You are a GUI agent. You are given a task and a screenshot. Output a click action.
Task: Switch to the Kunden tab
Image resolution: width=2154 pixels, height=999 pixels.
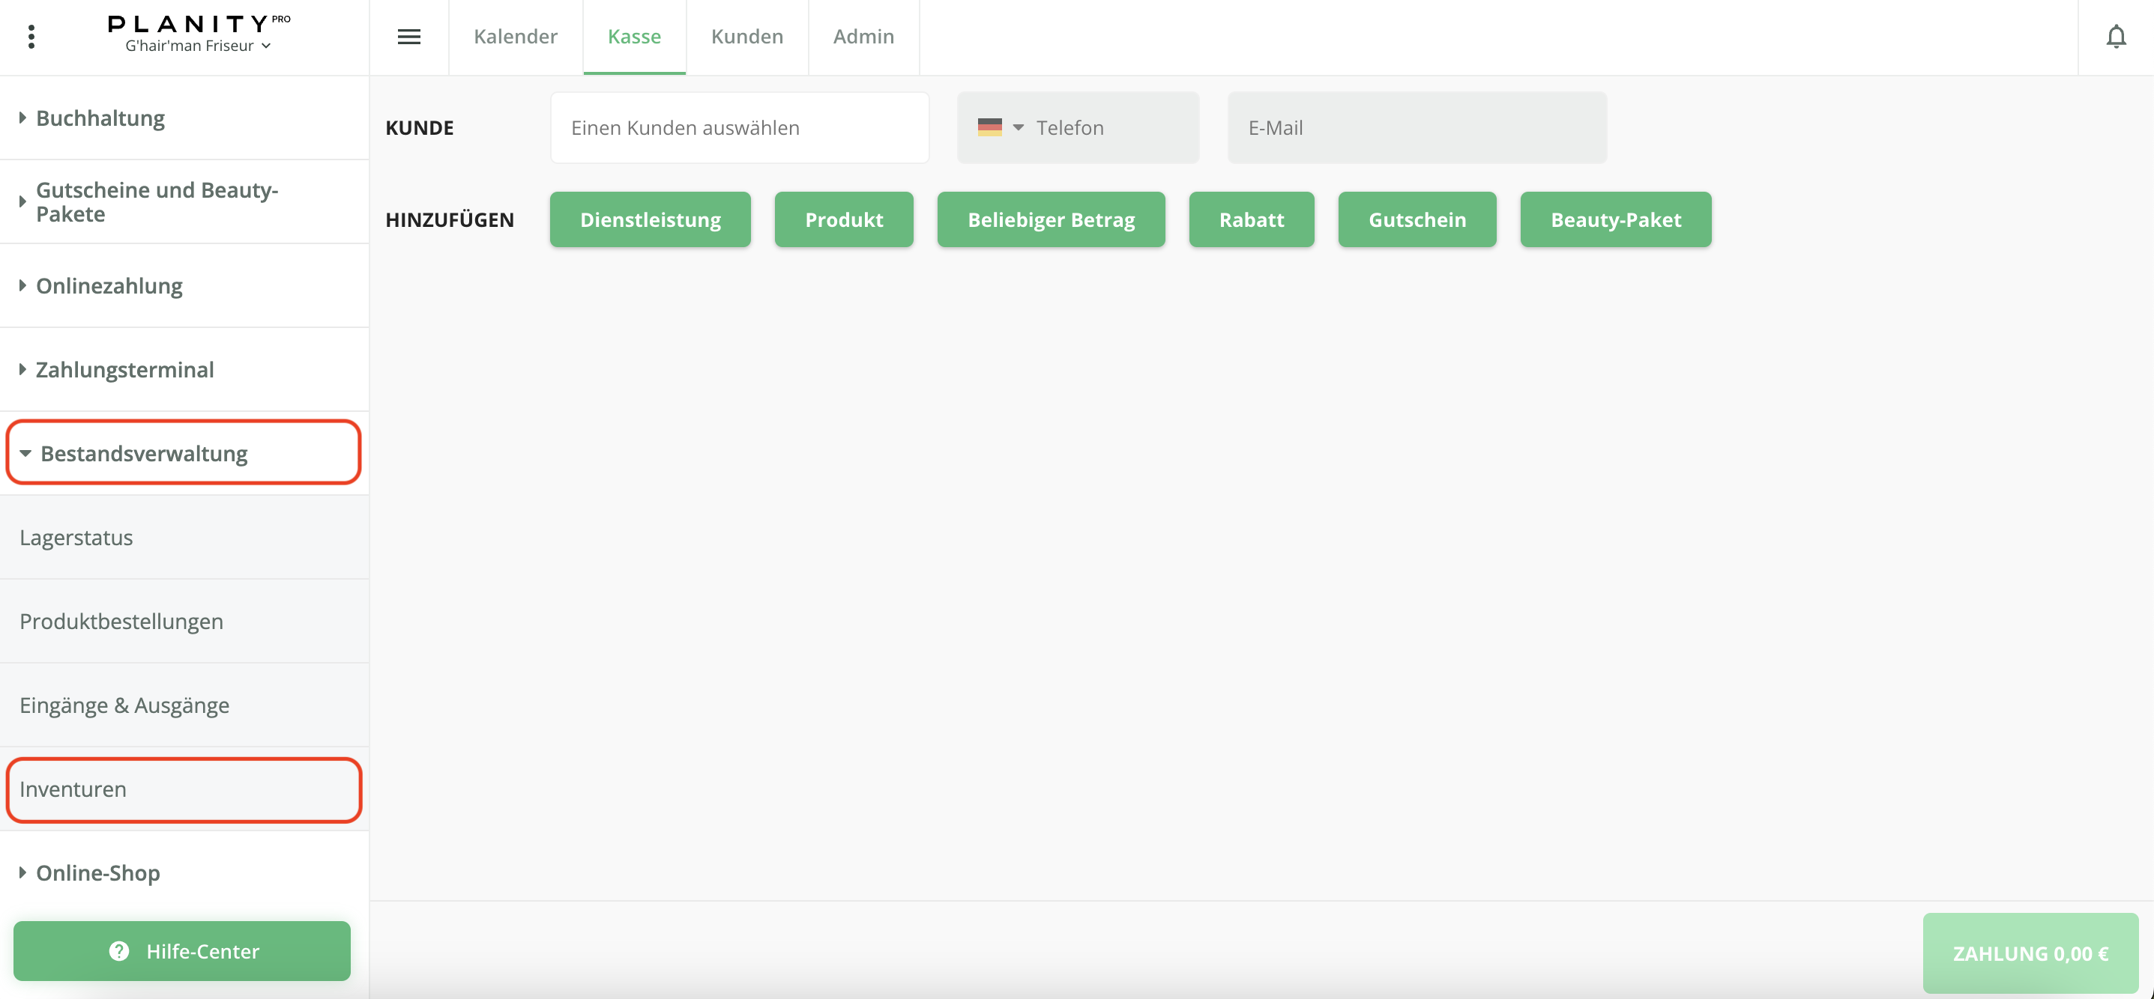[x=746, y=37]
